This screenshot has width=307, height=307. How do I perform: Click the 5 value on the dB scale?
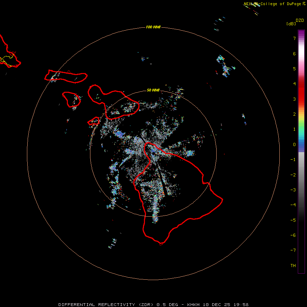(x=294, y=69)
